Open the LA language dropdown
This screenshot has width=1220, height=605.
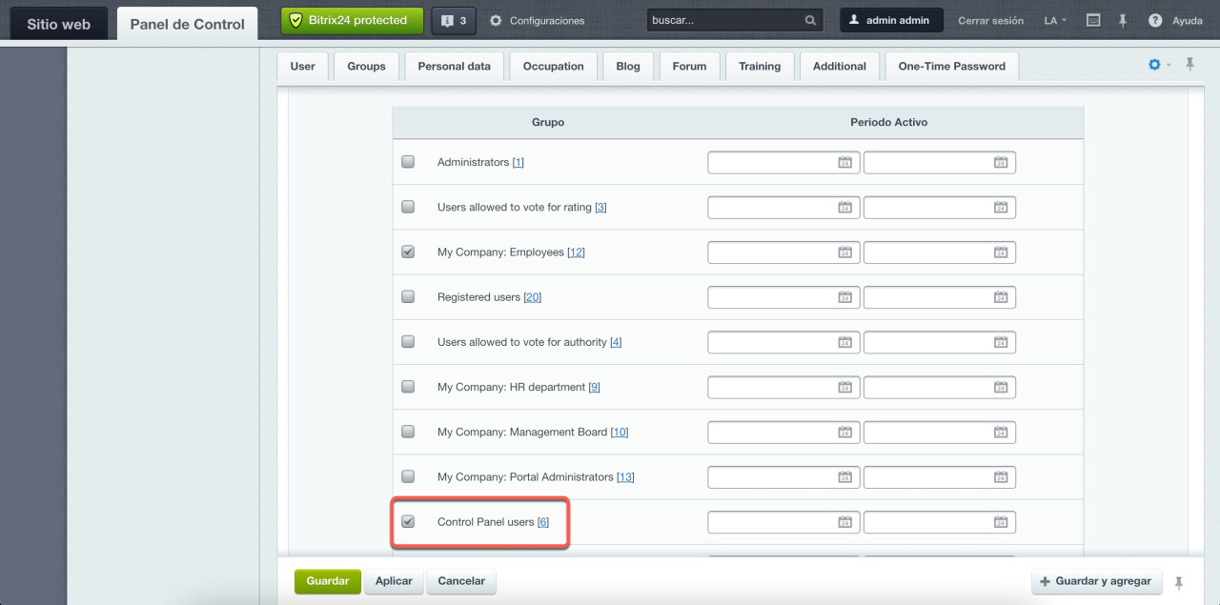pos(1055,20)
